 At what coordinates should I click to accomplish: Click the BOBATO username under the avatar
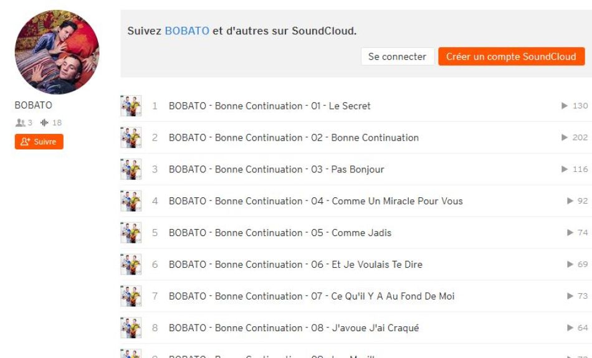pos(34,106)
